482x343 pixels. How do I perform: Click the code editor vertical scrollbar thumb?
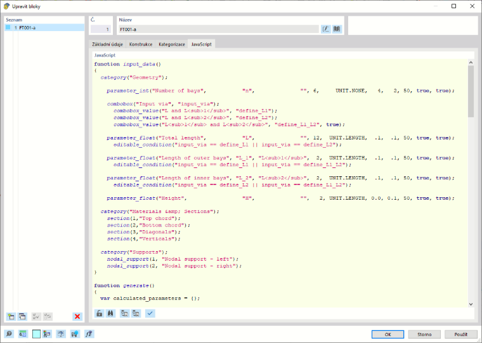pyautogui.click(x=471, y=91)
